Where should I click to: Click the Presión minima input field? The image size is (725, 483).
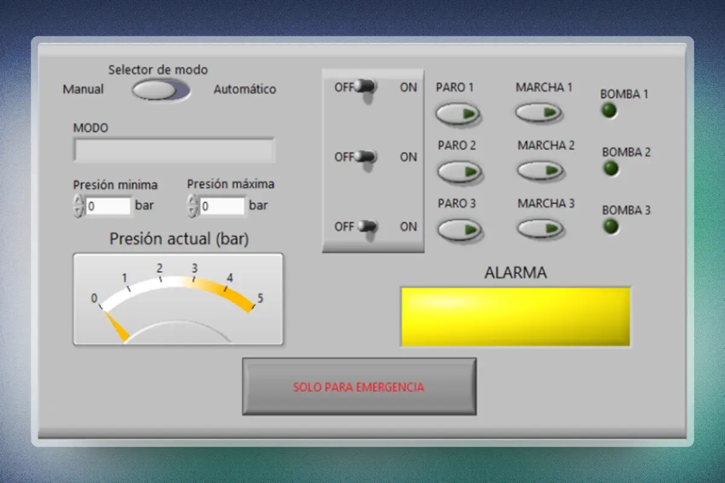click(109, 205)
